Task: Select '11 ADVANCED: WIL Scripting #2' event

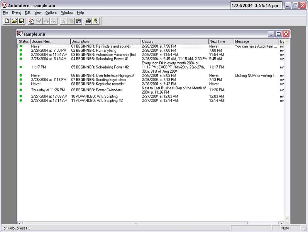Action: pos(97,101)
